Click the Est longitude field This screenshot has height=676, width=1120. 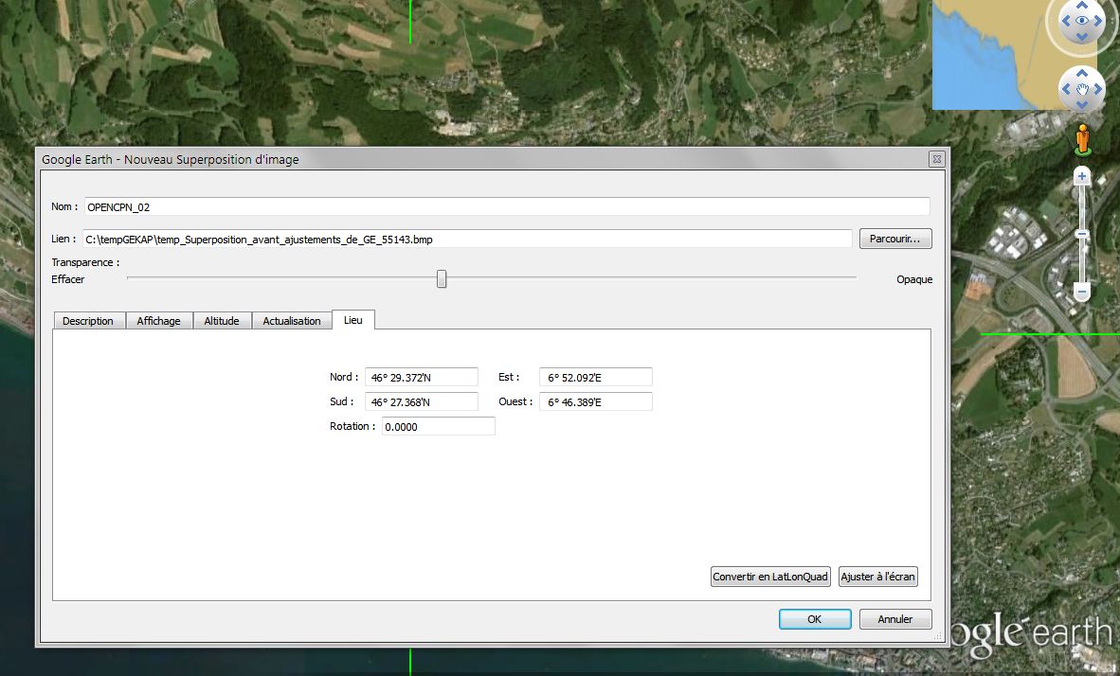[x=595, y=377]
